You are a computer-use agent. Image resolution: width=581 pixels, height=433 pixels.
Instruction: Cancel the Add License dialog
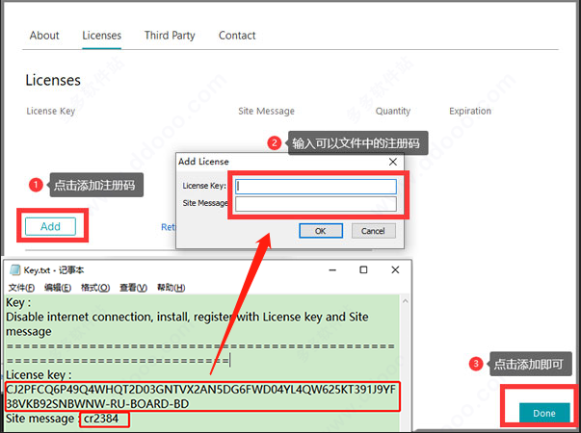(373, 231)
